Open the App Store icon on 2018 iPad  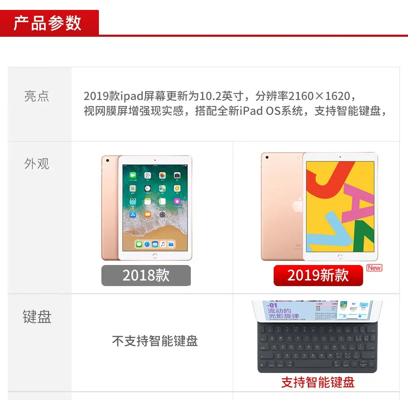point(133,215)
